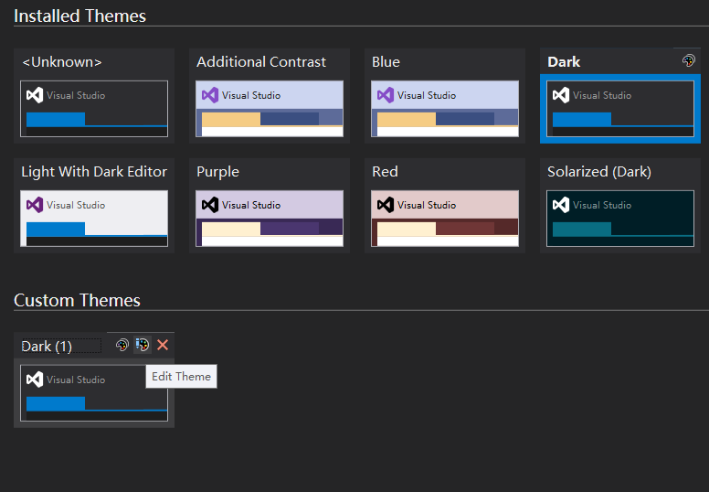
Task: Click the 'Additional Contrast' title label
Action: coord(261,62)
